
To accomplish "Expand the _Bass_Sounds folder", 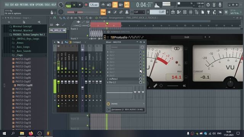I will 24,51.
